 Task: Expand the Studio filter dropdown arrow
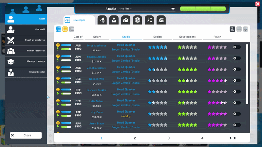click(x=173, y=9)
